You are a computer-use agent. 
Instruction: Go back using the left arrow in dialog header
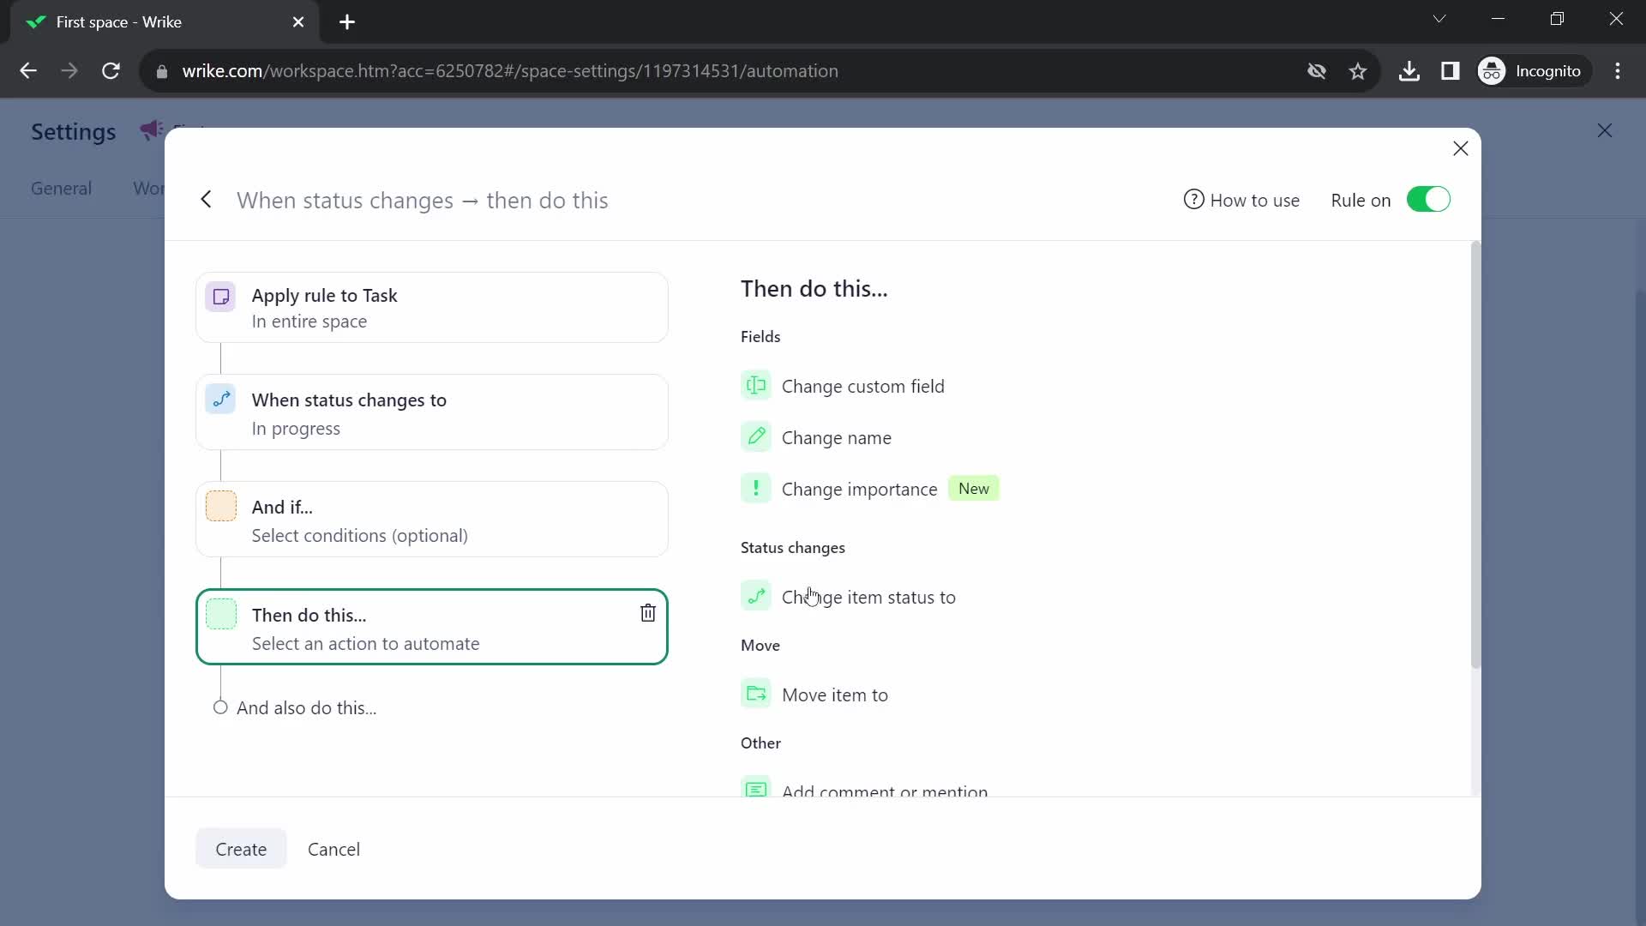[206, 200]
